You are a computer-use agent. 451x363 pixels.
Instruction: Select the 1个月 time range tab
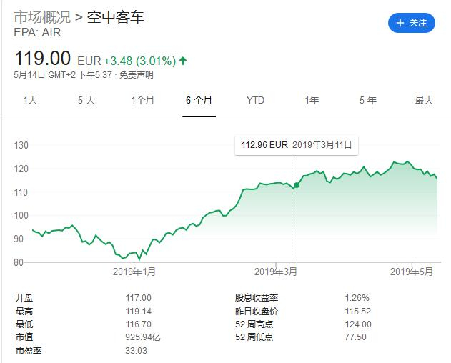pos(143,100)
